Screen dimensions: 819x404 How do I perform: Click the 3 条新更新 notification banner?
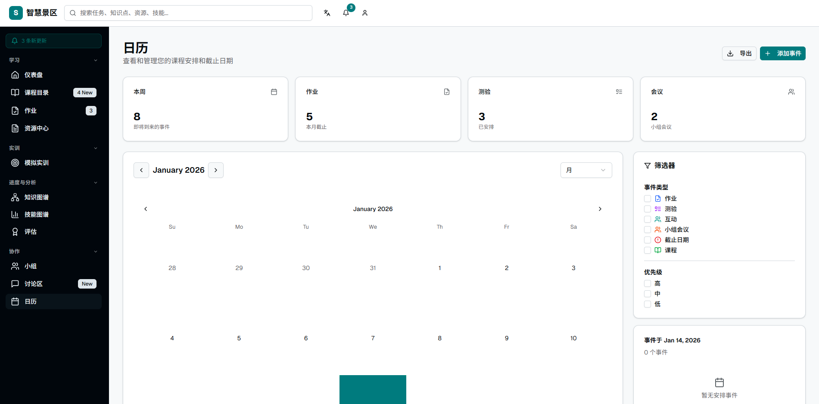(x=53, y=41)
